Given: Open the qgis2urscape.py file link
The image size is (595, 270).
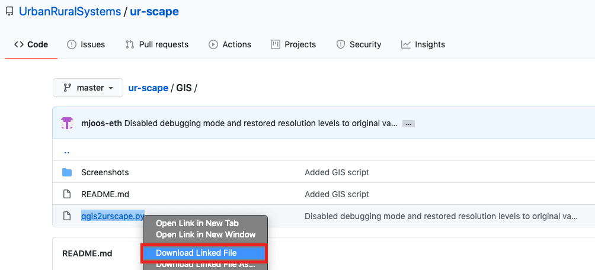Looking at the screenshot, I should coord(113,217).
